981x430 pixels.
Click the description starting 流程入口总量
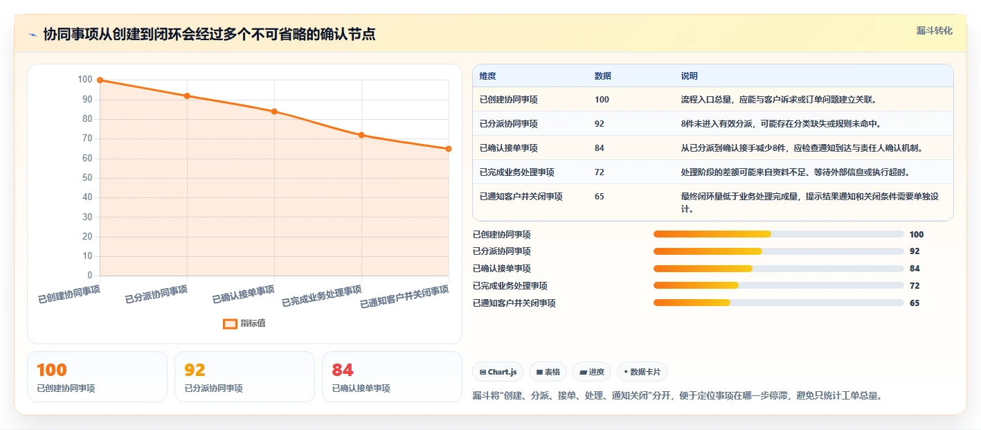pos(780,100)
